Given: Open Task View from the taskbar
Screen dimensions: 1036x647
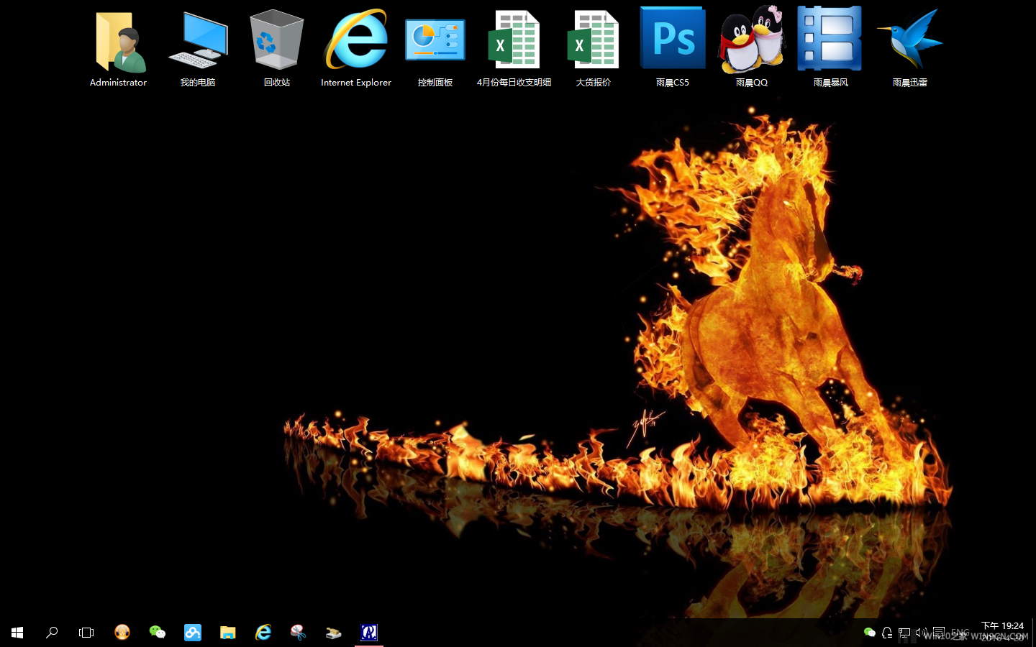Looking at the screenshot, I should 86,633.
